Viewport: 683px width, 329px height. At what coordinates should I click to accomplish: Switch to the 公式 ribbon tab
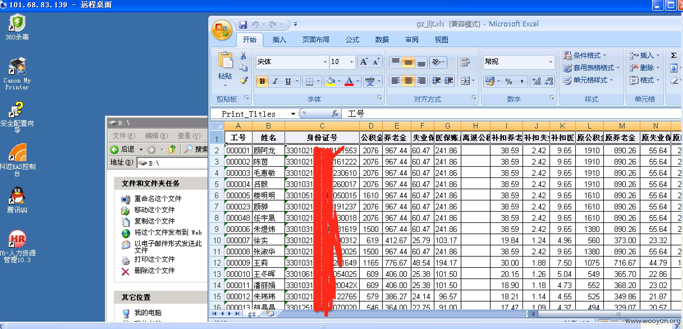click(x=352, y=40)
